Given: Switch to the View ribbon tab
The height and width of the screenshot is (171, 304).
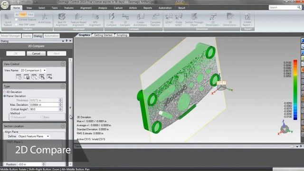Looking at the screenshot, I should (x=29, y=8).
